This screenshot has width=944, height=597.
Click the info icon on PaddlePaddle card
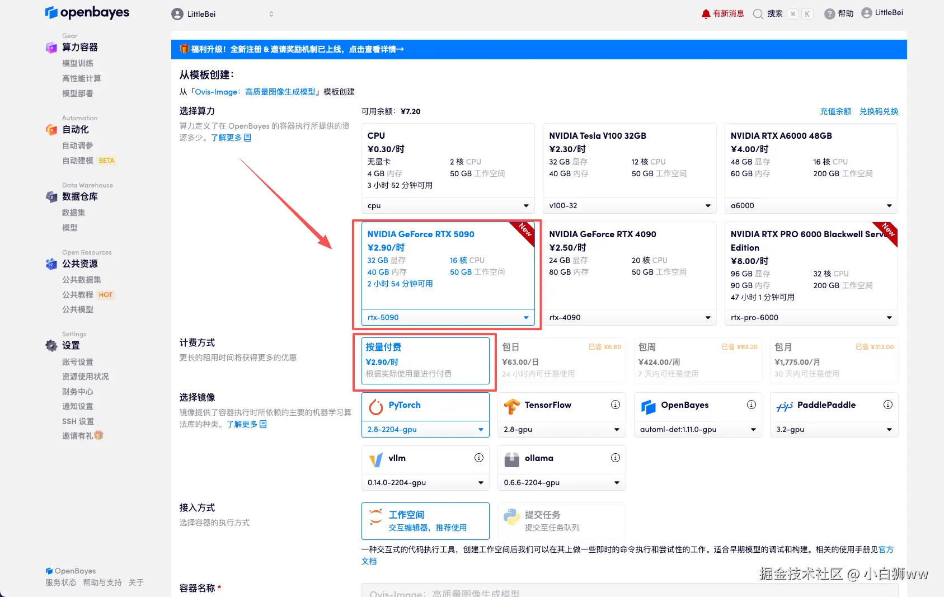(888, 405)
